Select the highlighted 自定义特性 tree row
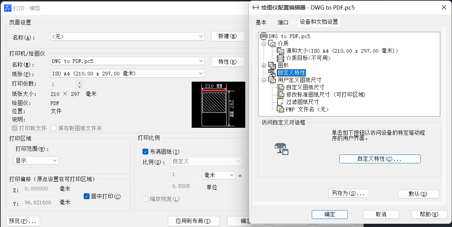 [291, 72]
